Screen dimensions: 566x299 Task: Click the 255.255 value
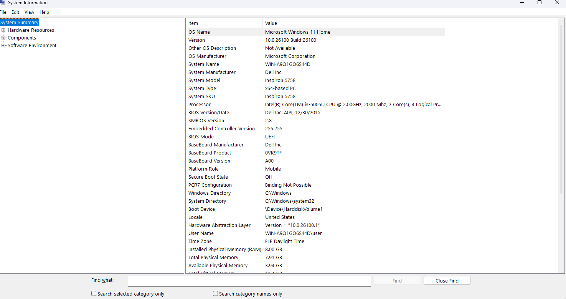[274, 129]
